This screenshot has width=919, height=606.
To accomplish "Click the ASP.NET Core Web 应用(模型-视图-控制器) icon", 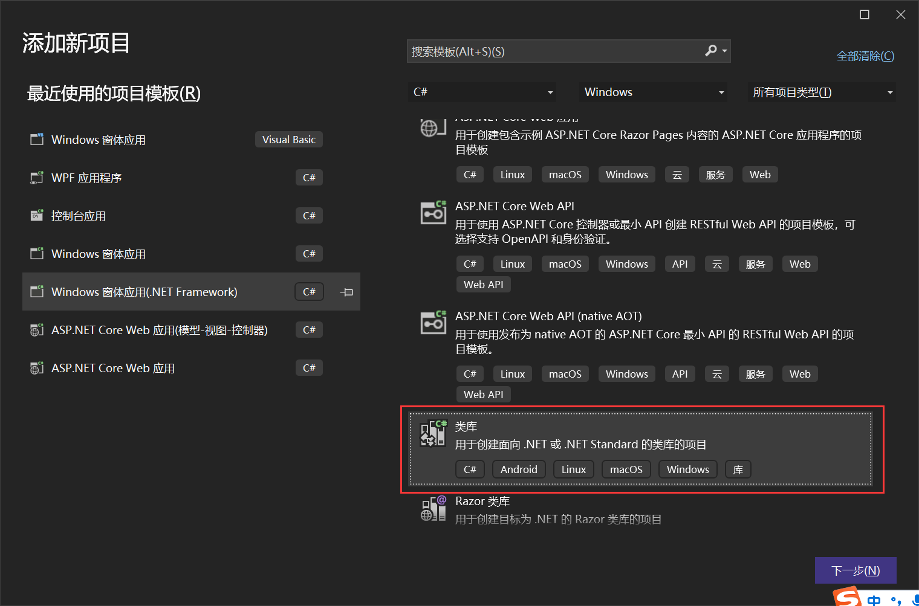I will tap(37, 330).
